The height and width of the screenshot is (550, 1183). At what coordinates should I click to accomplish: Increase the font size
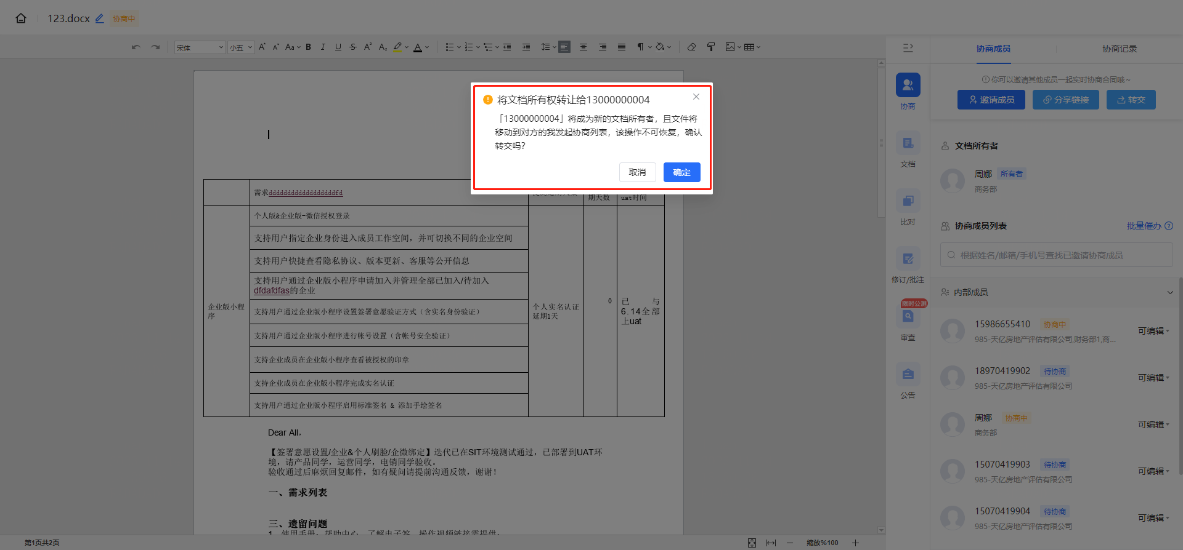point(262,47)
